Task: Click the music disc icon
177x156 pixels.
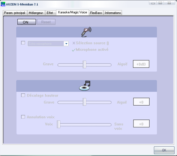Action: (85, 86)
